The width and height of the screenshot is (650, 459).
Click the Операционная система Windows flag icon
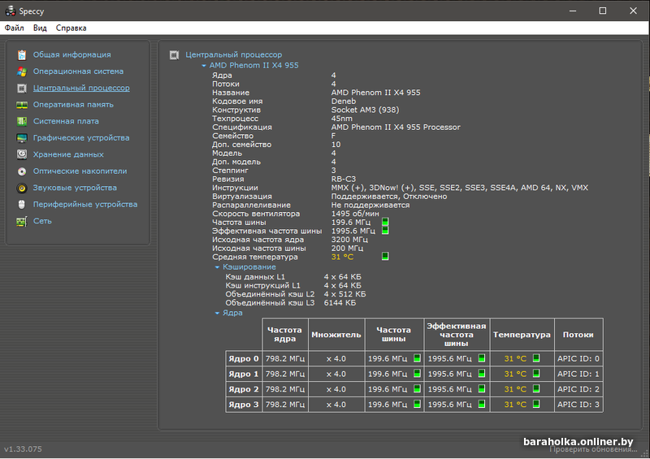[22, 71]
